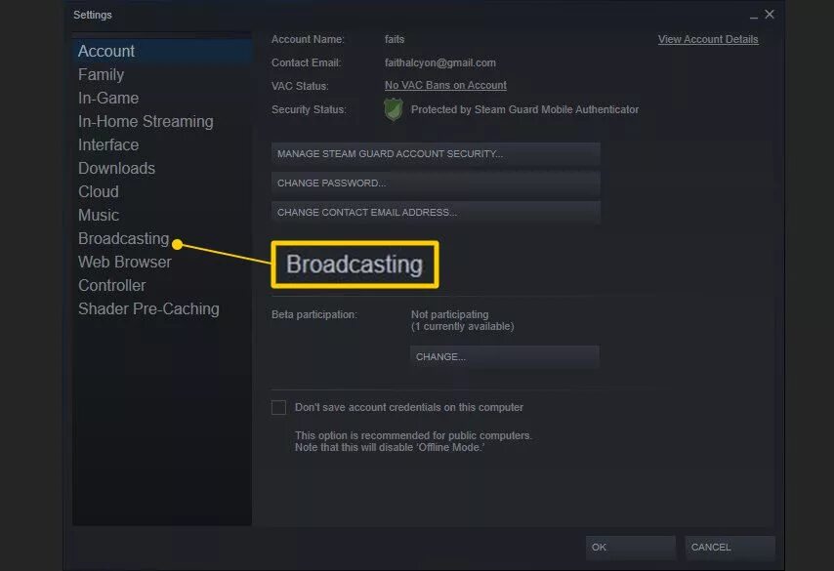Confirm settings with the OK button
This screenshot has width=834, height=571.
pyautogui.click(x=630, y=547)
